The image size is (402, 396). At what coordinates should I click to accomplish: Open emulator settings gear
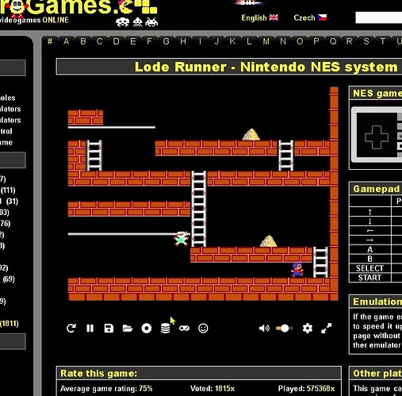pyautogui.click(x=308, y=329)
